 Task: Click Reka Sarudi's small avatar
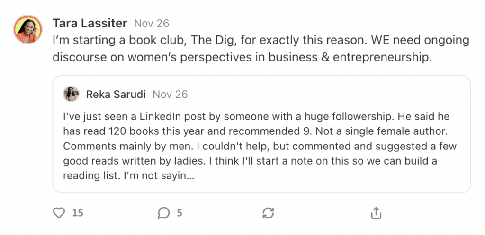click(71, 94)
